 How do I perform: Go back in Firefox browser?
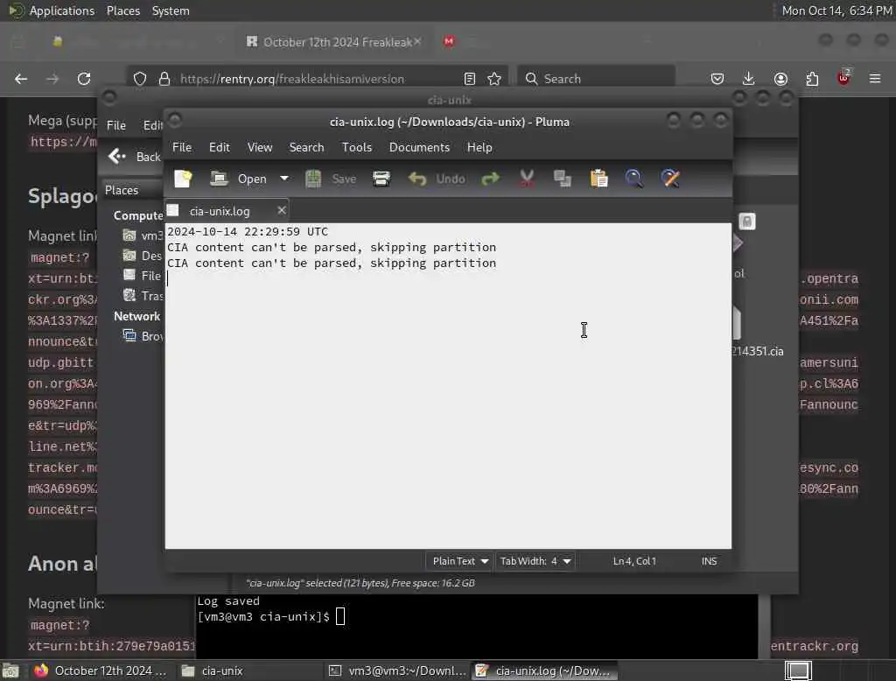(21, 79)
